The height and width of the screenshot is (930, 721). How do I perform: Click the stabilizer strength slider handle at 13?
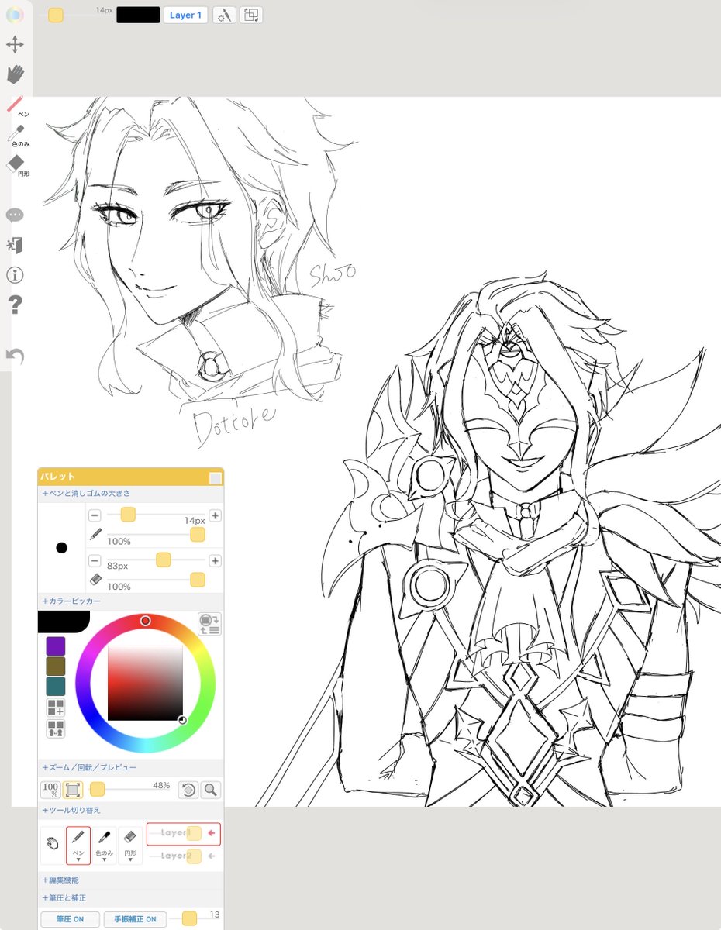click(189, 918)
